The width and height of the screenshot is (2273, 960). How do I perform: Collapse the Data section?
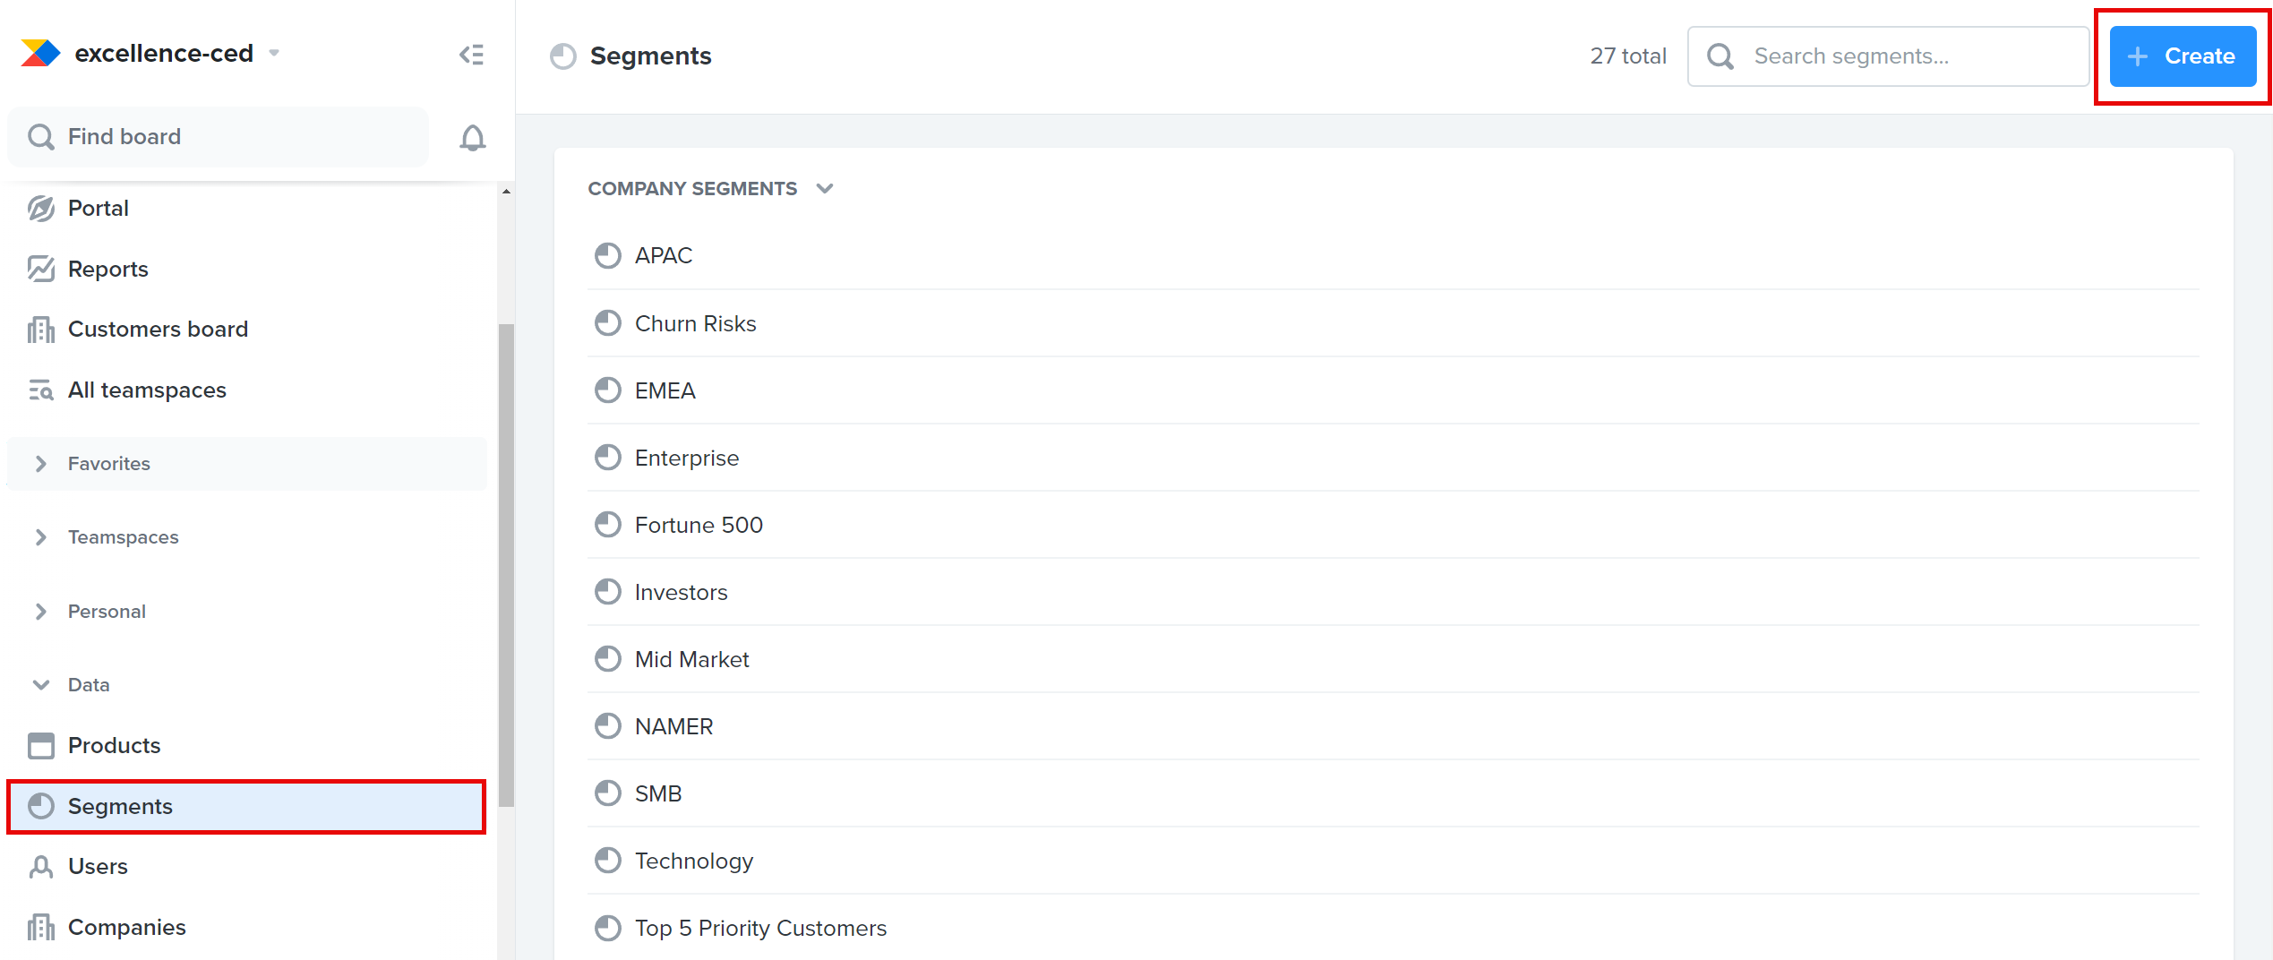coord(40,683)
